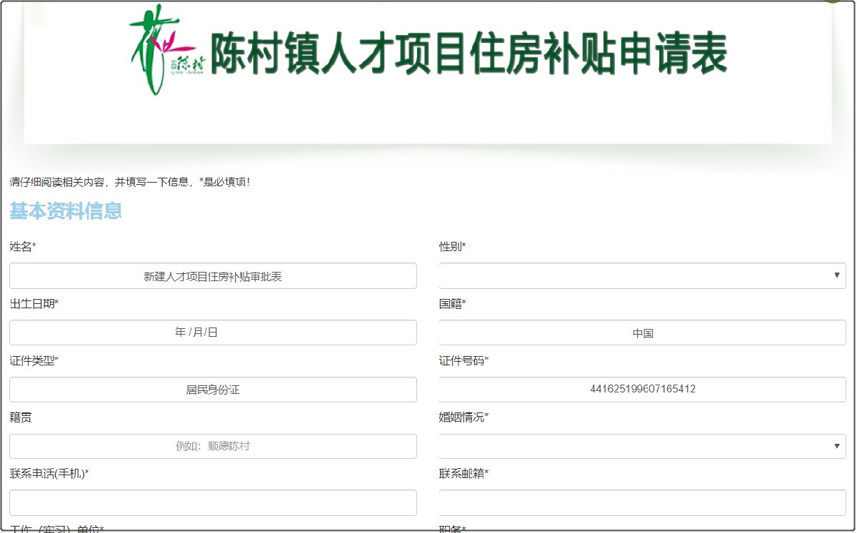Focus the 证件号码 field with ID number
This screenshot has width=857, height=533.
click(x=641, y=390)
